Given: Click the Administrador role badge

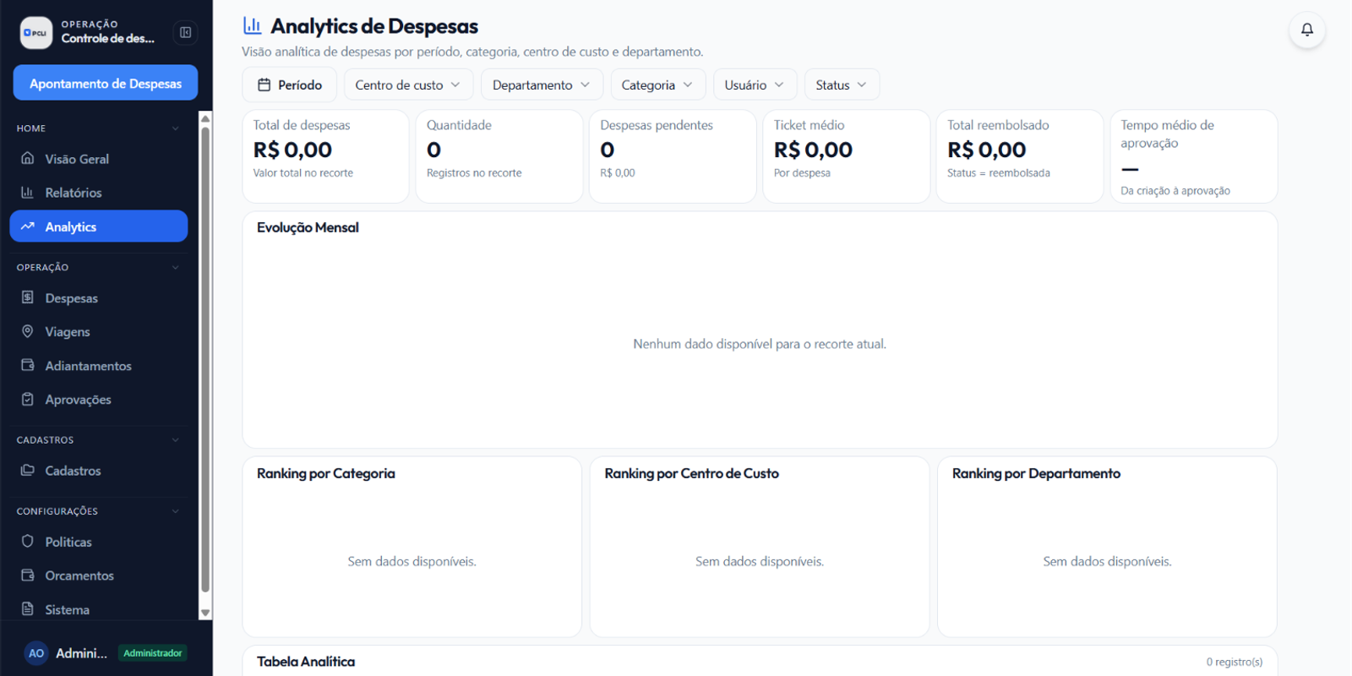Looking at the screenshot, I should [153, 653].
